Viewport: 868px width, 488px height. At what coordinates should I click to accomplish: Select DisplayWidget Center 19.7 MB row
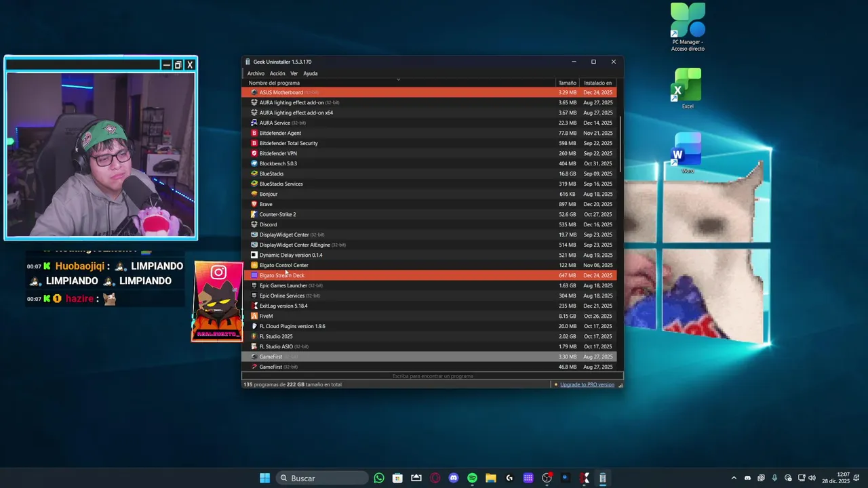point(429,235)
